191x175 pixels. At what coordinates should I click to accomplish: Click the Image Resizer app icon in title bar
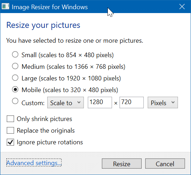click(x=6, y=7)
